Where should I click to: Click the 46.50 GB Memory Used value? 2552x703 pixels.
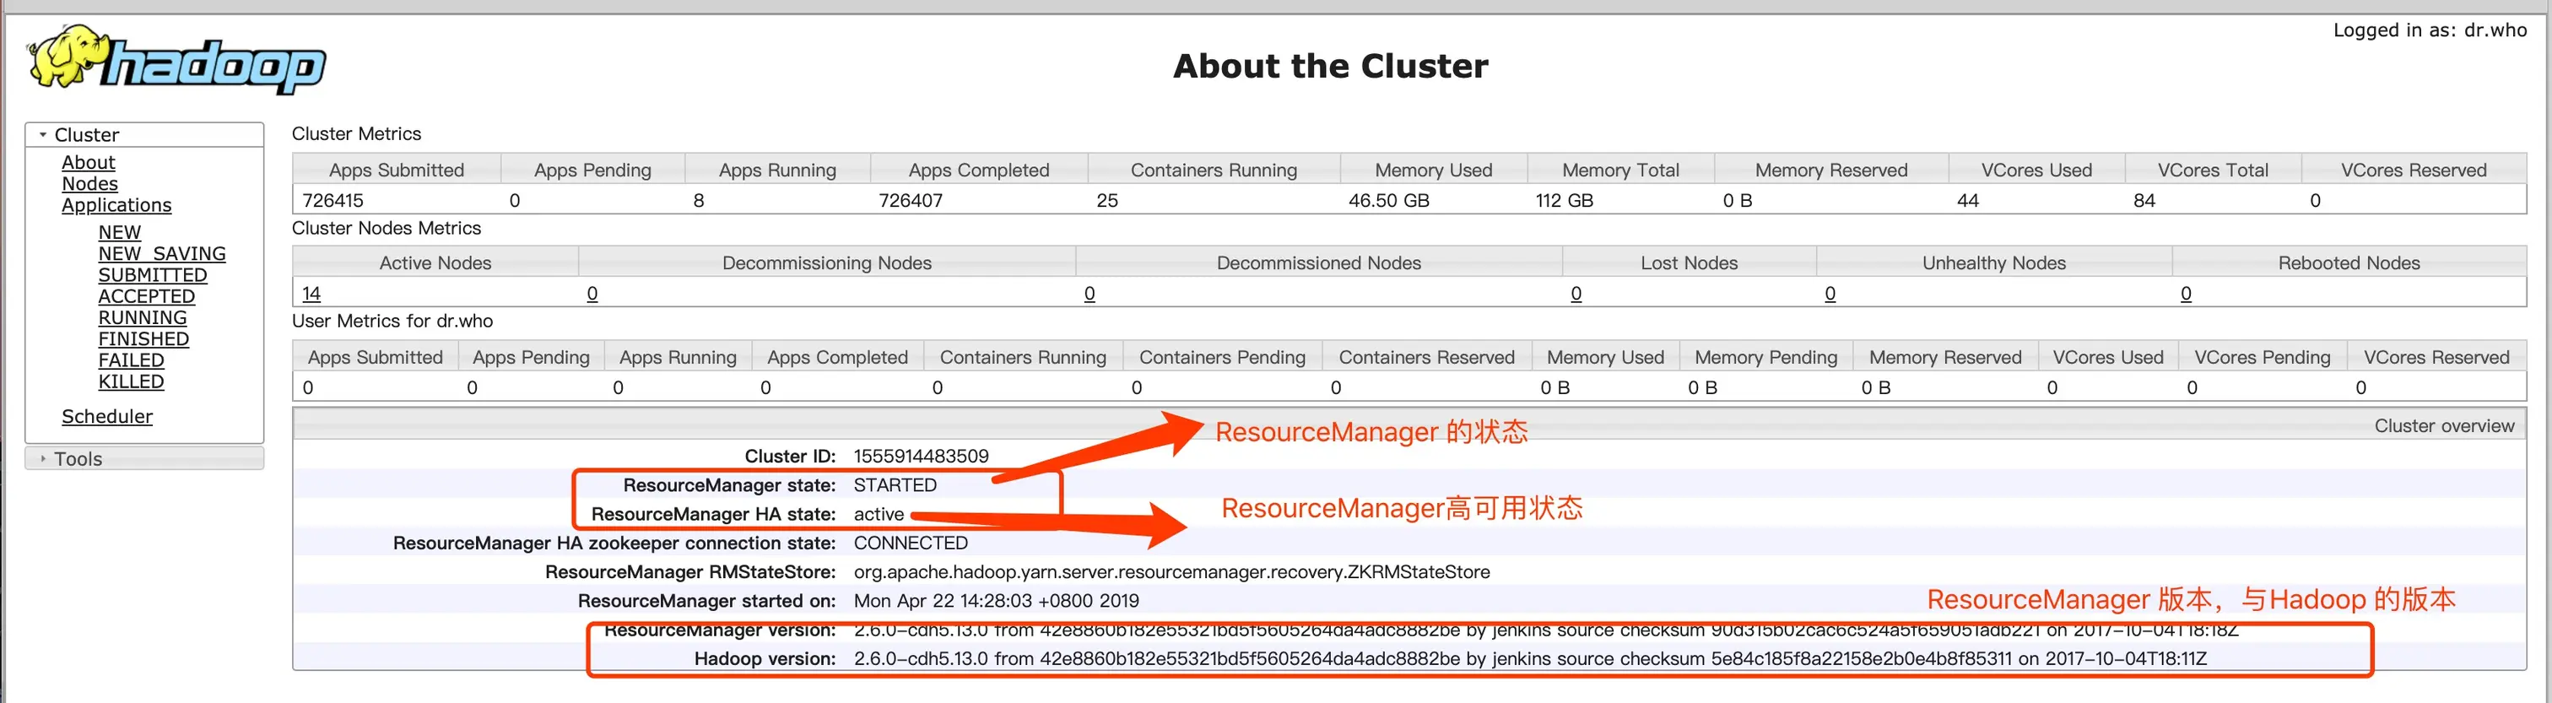pos(1389,201)
